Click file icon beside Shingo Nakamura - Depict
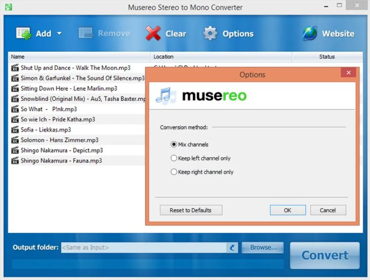The width and height of the screenshot is (370, 280). (15, 150)
